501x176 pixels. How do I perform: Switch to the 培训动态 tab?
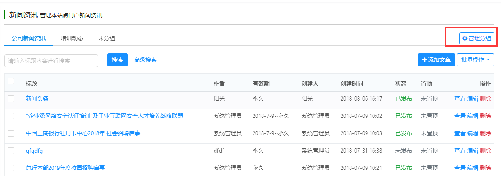[72, 38]
